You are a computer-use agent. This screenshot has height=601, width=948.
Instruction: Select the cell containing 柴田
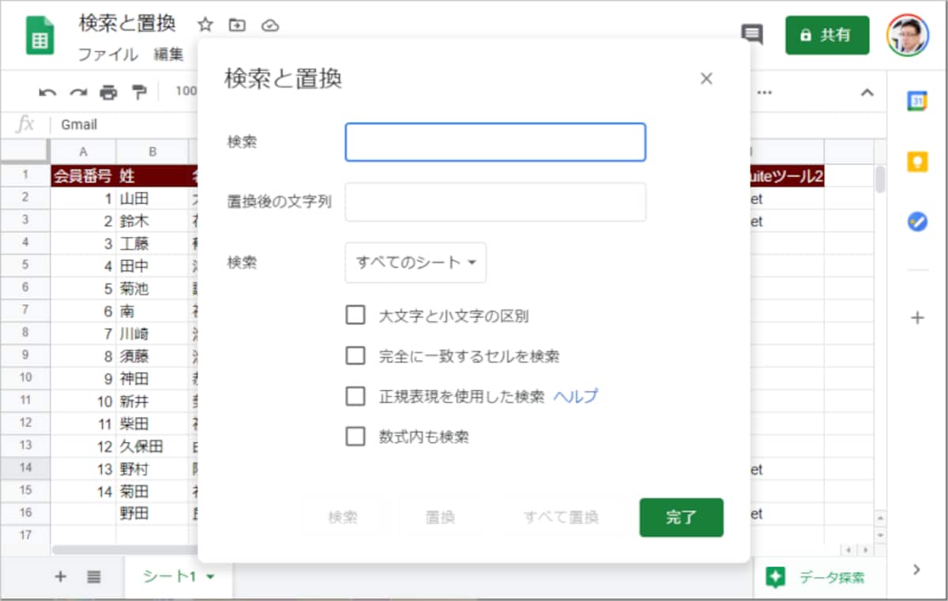[x=152, y=424]
